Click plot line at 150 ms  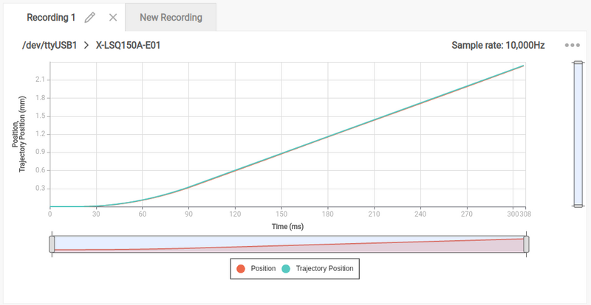281,153
